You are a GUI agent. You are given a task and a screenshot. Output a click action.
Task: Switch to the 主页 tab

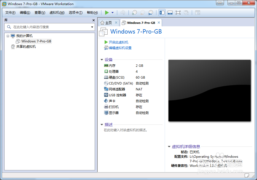(108, 23)
